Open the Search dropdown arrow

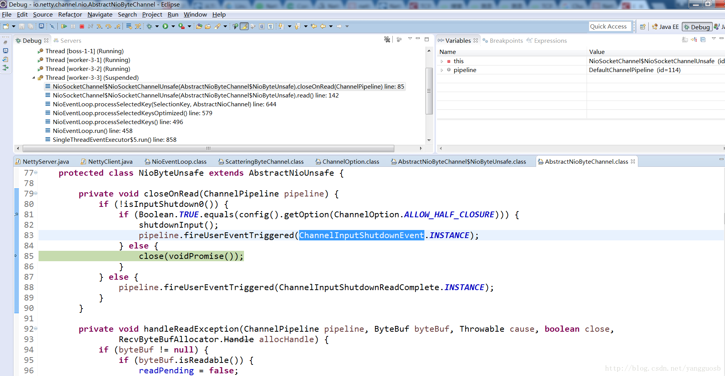(225, 26)
